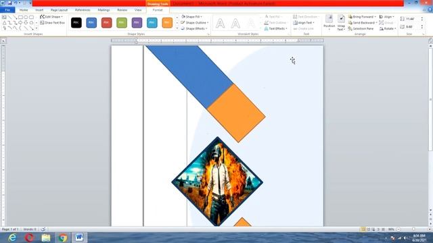Apply the black shape style swatch
Screen dimensions: 433x243
pyautogui.click(x=76, y=22)
